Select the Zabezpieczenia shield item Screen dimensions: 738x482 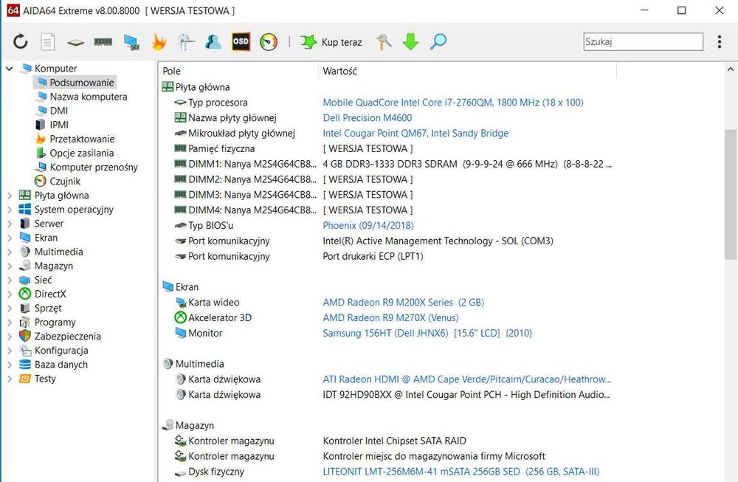(67, 337)
